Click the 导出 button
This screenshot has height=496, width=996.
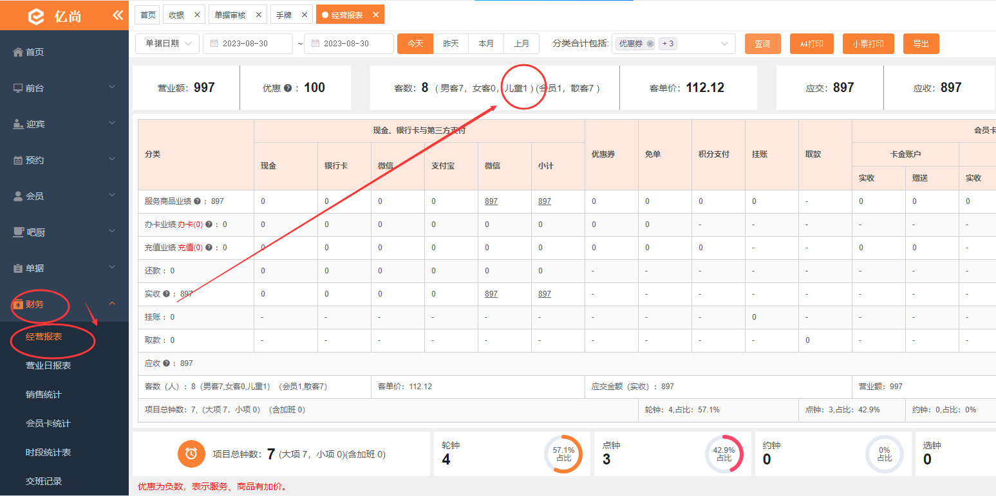(921, 44)
